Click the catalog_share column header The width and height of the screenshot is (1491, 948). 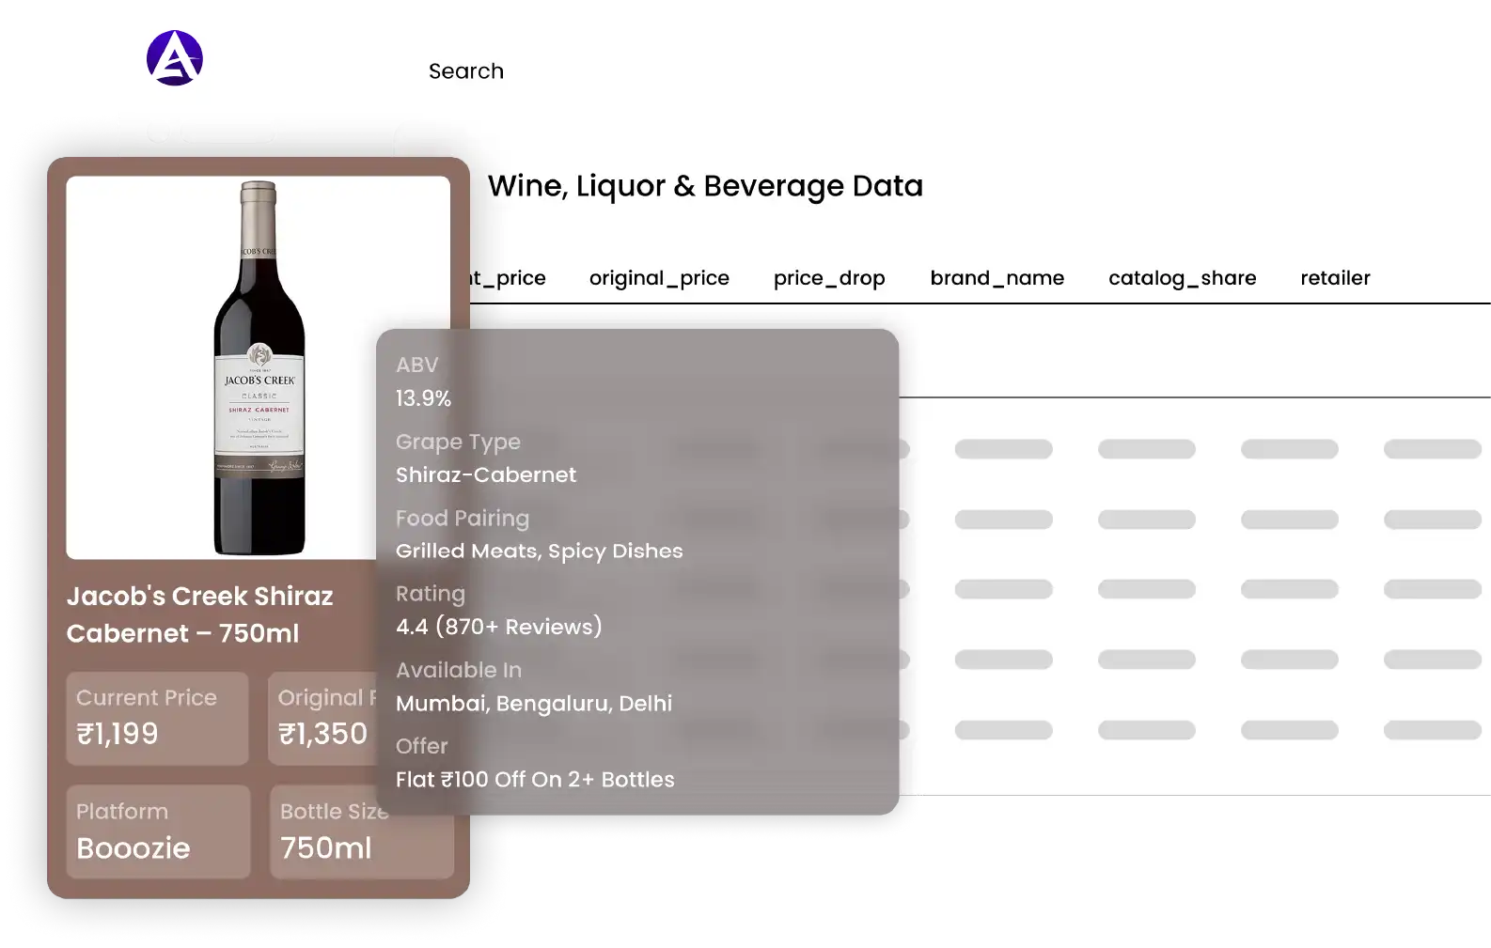pyautogui.click(x=1182, y=278)
